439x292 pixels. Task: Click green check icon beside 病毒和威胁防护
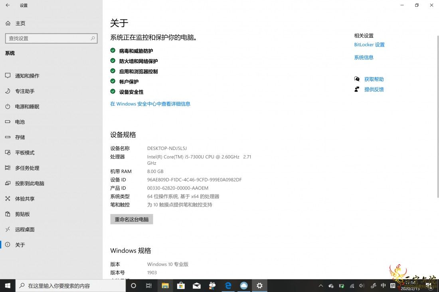113,50
